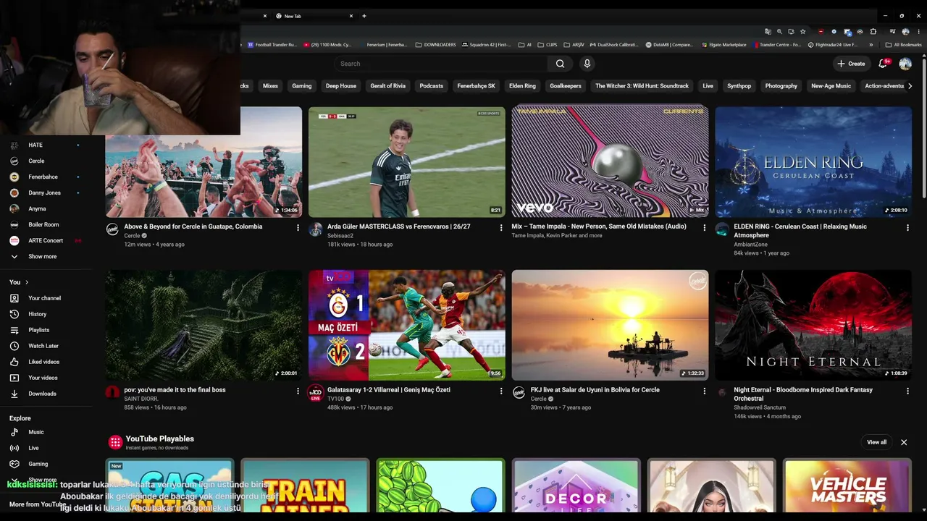Browse Live under Explore
The height and width of the screenshot is (521, 927).
[x=33, y=448]
